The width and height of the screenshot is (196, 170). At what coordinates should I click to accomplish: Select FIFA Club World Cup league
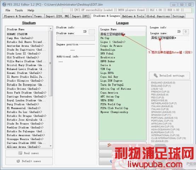click(123, 108)
